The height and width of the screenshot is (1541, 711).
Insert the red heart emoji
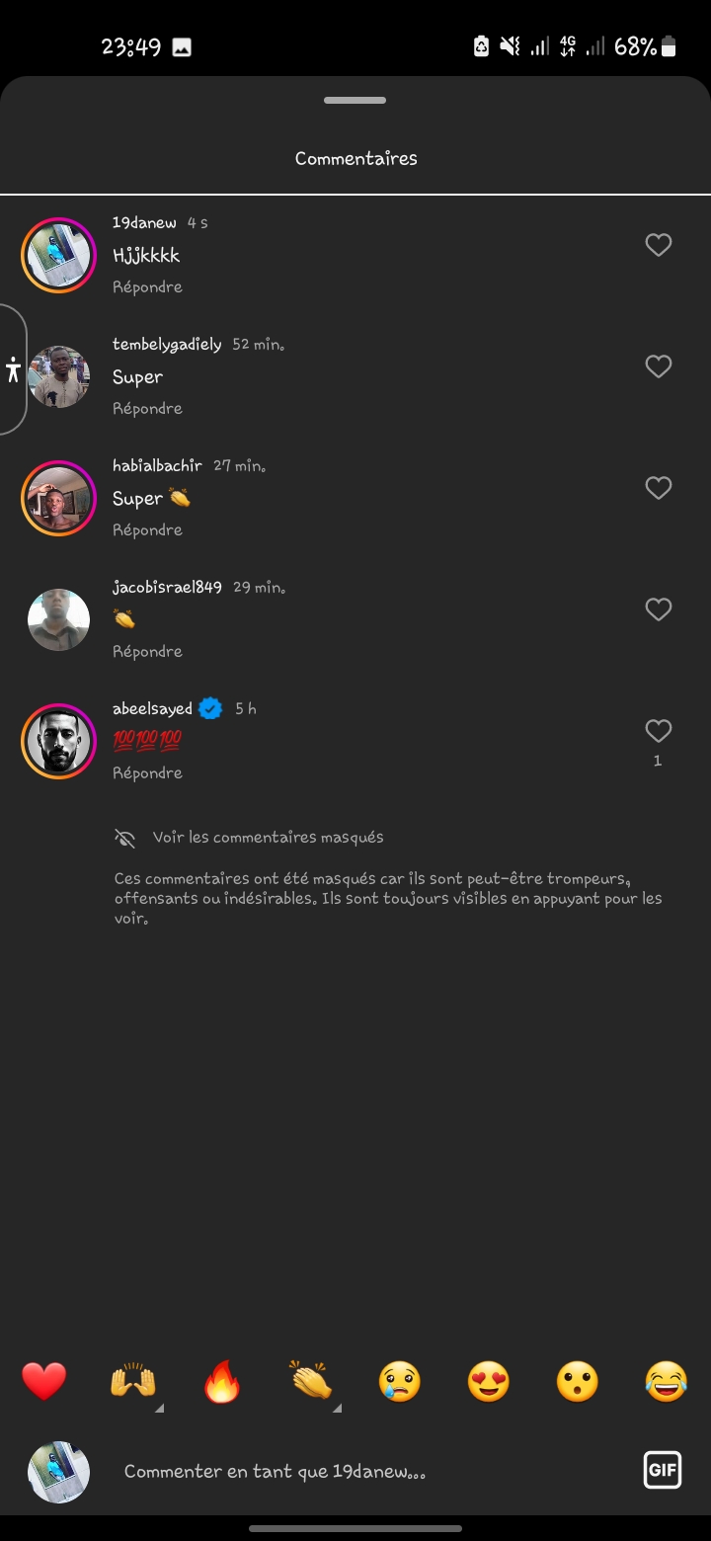[44, 1381]
